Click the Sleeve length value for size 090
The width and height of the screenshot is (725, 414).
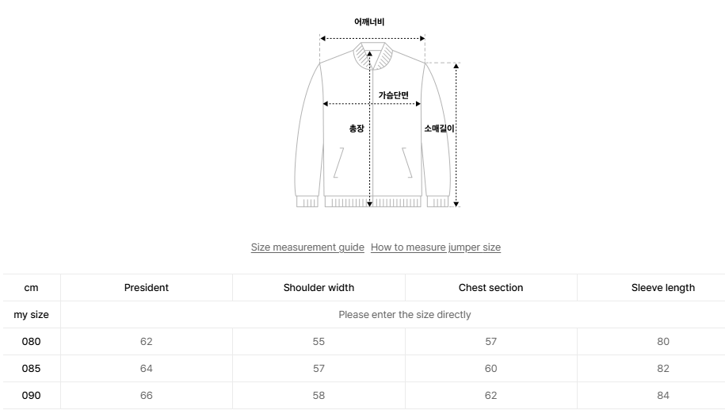click(662, 396)
